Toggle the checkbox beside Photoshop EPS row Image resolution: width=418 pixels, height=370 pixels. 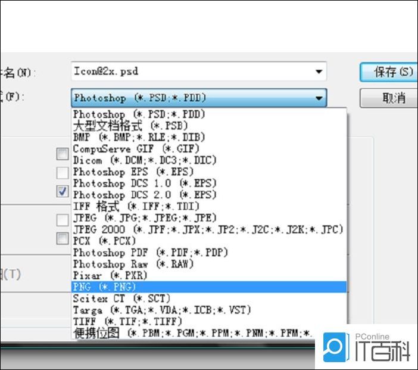[x=63, y=173]
